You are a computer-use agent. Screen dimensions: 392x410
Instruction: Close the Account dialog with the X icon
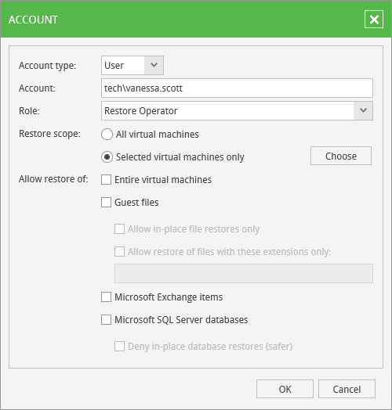coord(374,20)
